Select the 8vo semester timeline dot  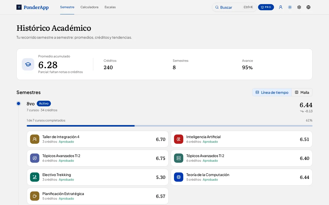pyautogui.click(x=19, y=104)
